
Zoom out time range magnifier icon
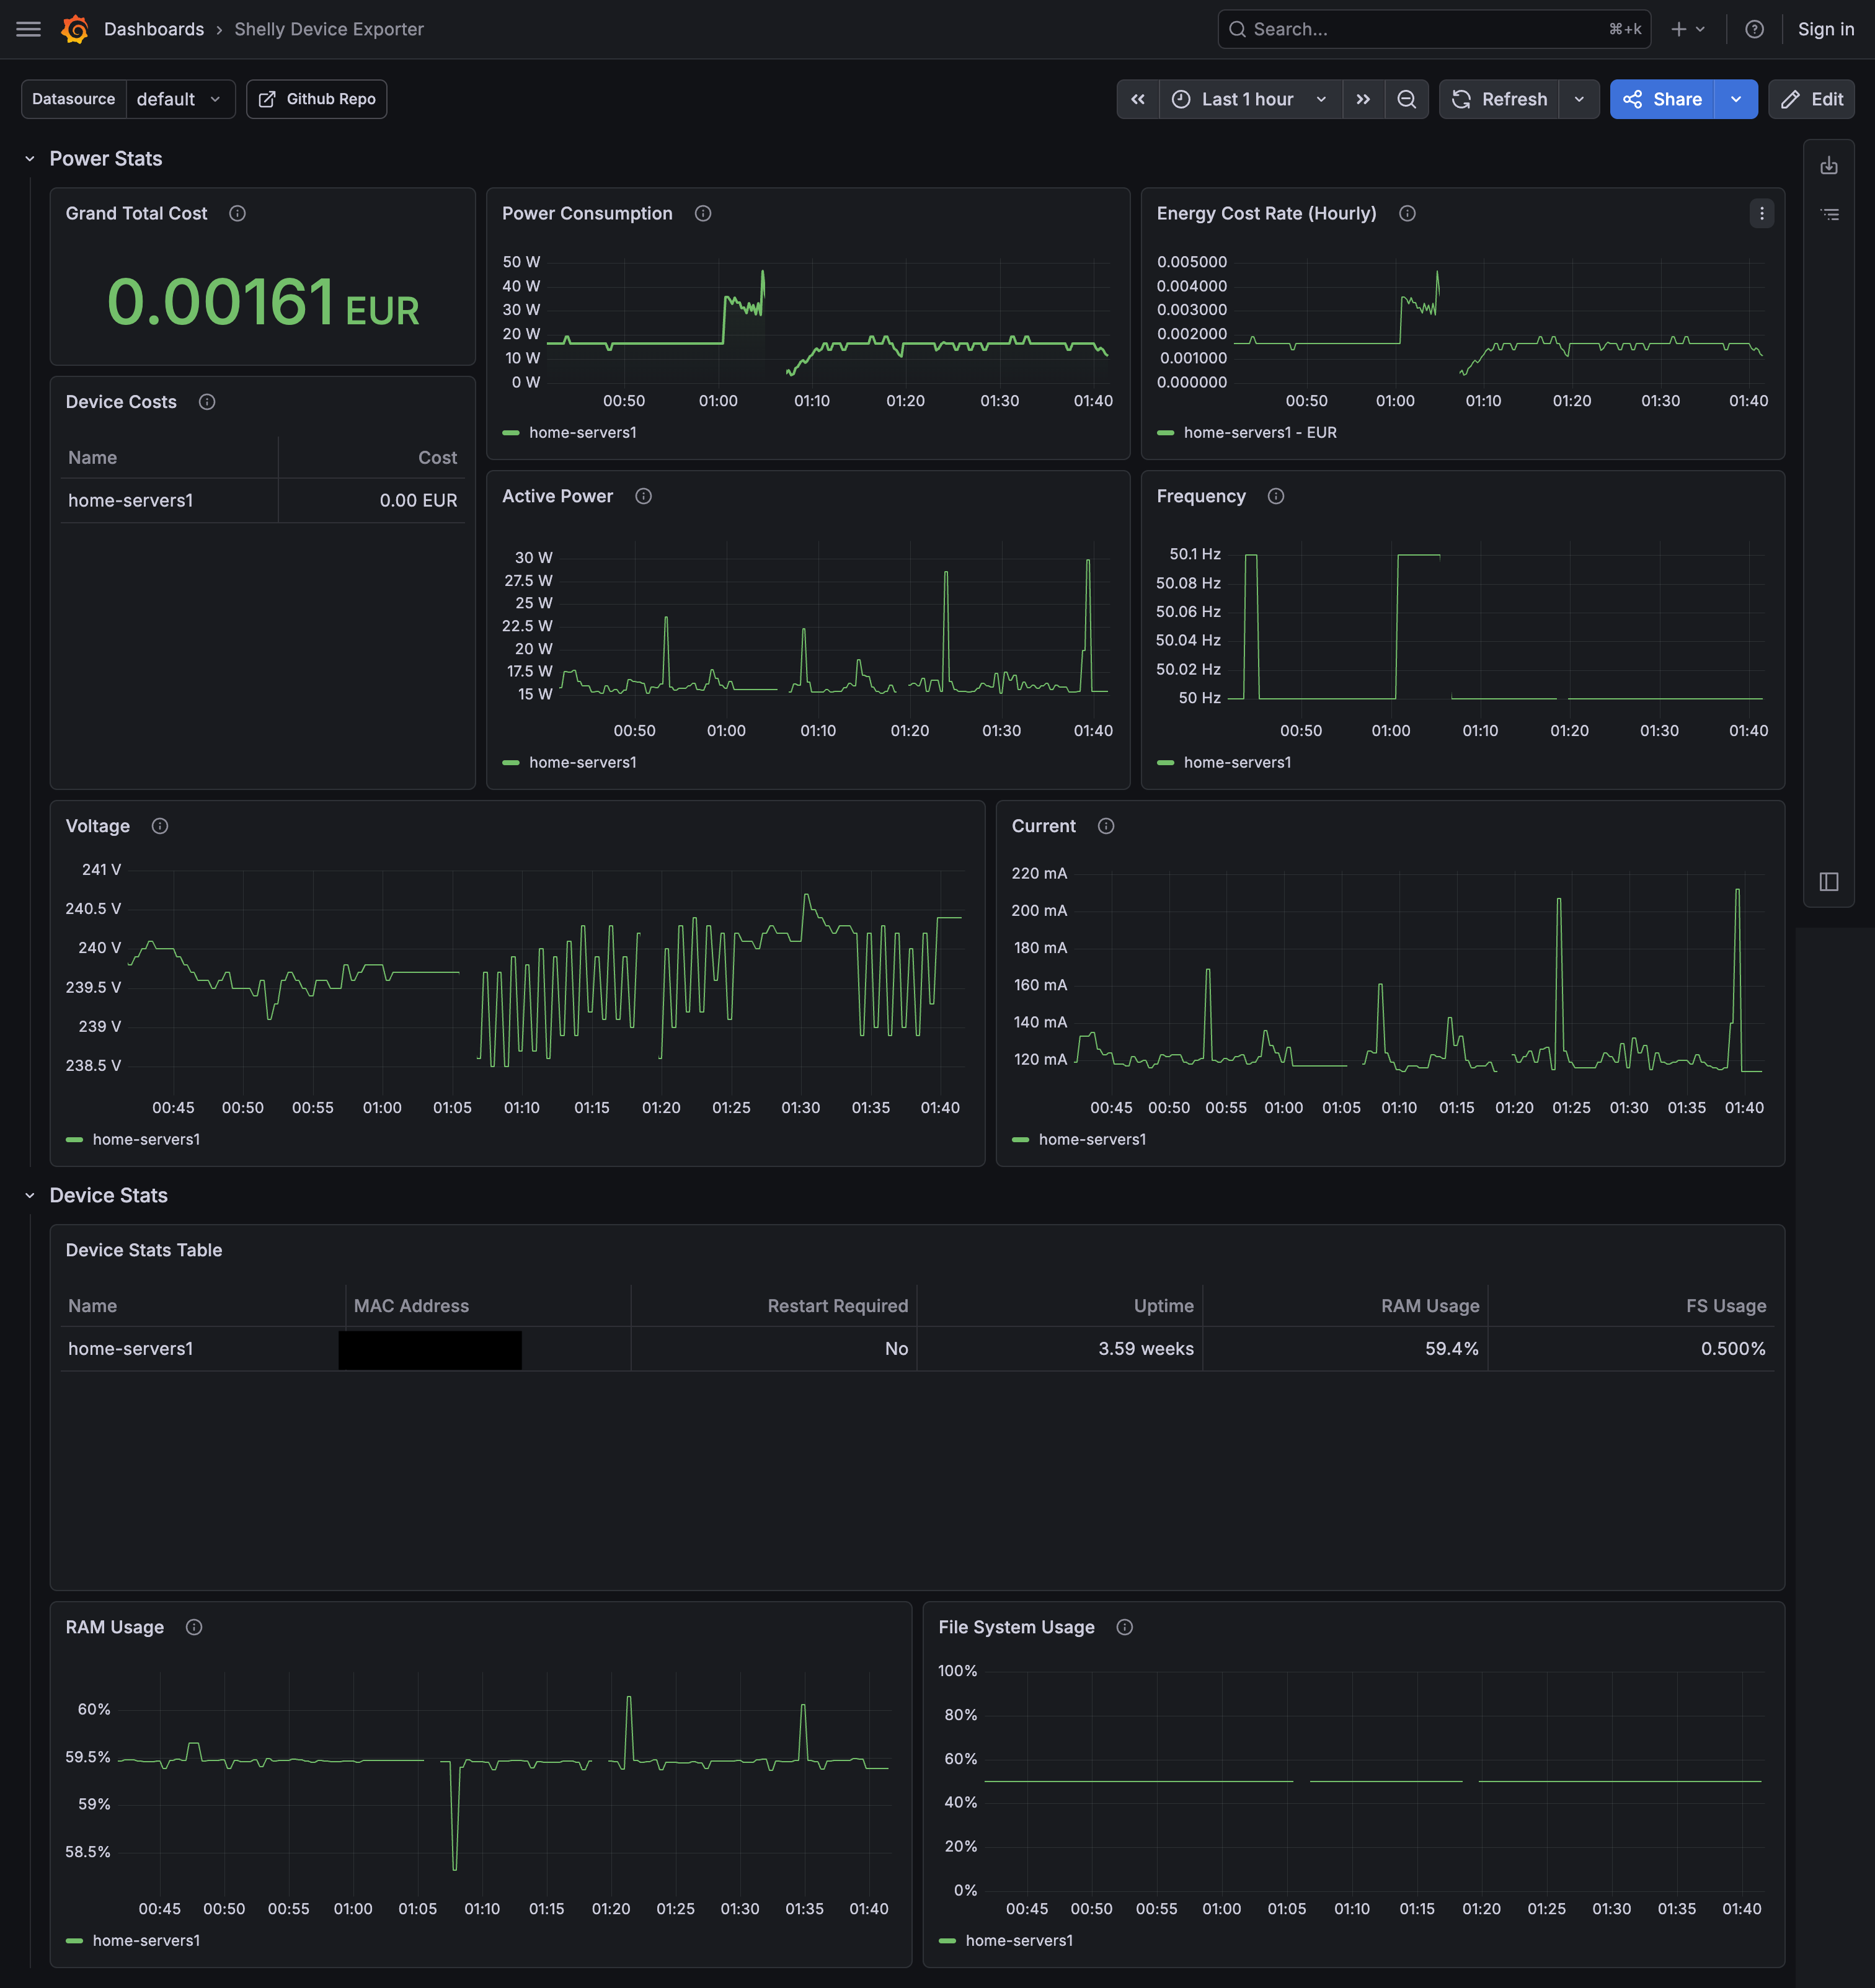(x=1406, y=99)
